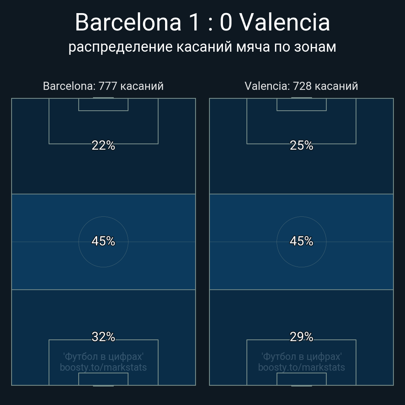Click 'Футбол в цифрах' watermark on Barcelona pitch
The width and height of the screenshot is (405, 405).
pos(103,356)
